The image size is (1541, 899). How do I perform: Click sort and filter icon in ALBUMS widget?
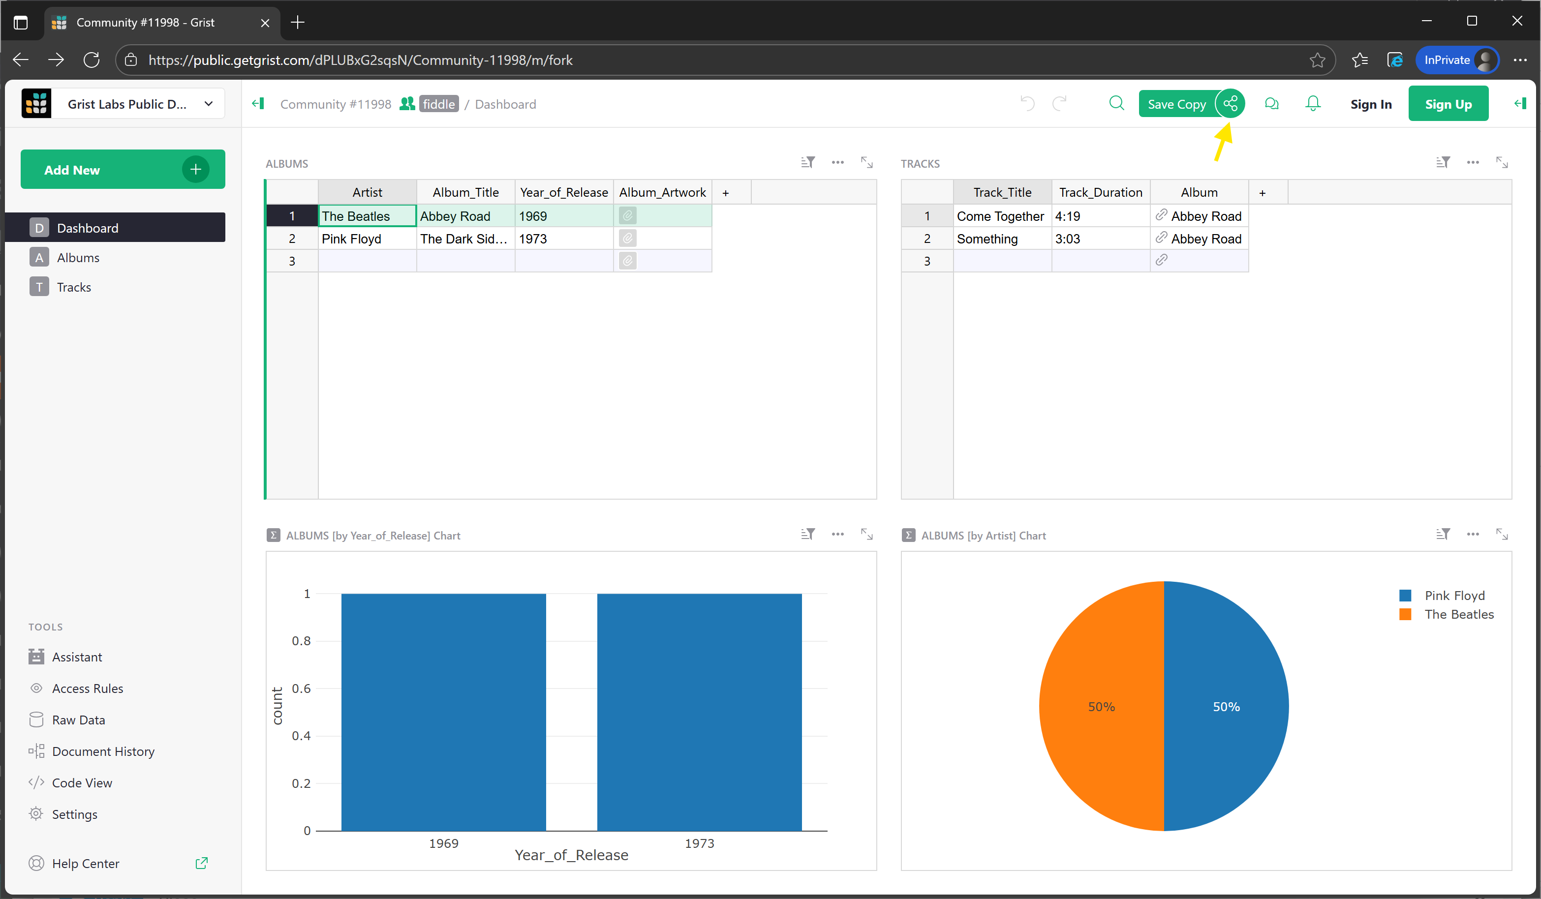pyautogui.click(x=807, y=163)
